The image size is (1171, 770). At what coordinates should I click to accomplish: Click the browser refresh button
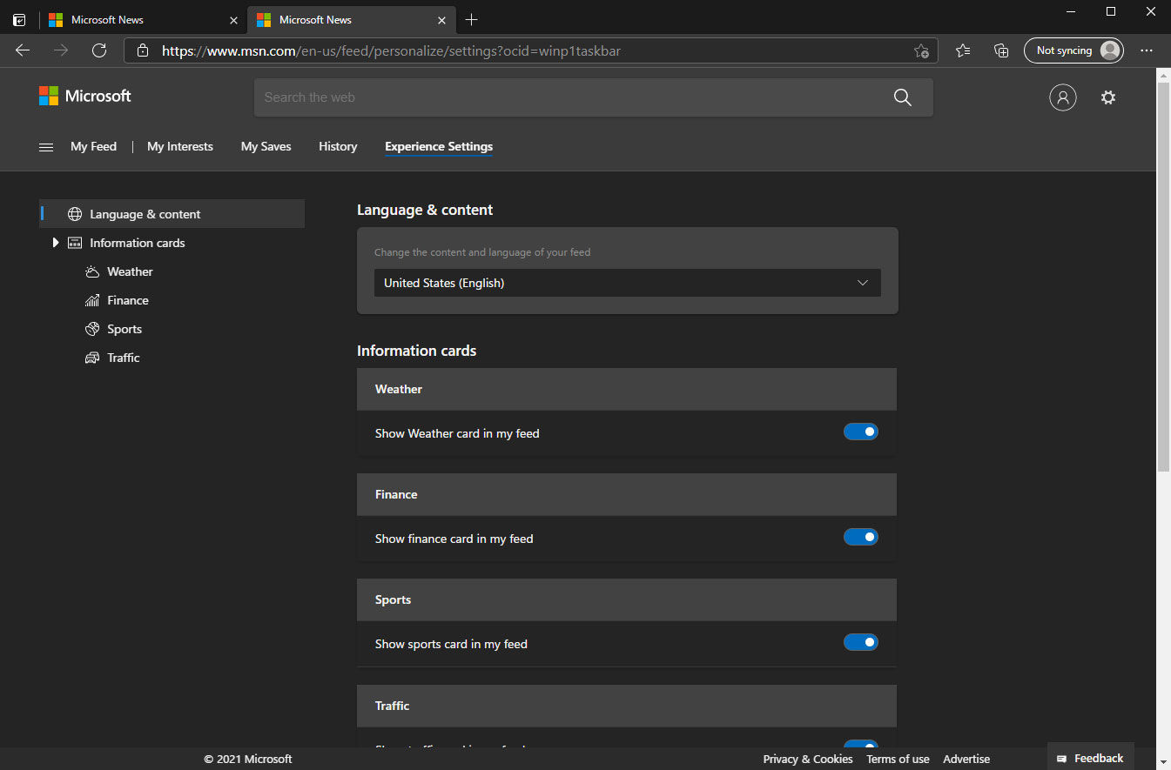[99, 50]
